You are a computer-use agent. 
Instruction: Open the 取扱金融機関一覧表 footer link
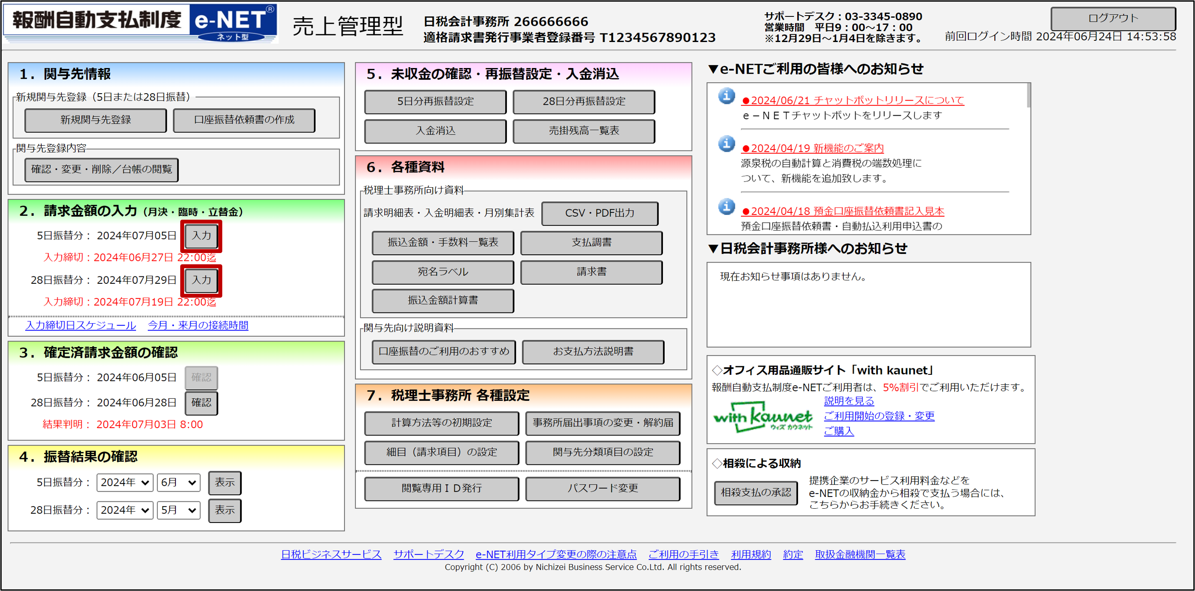point(860,554)
